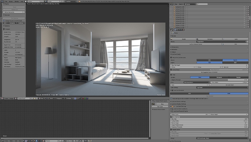Open the Combined pass dropdown in tool shelf
The width and height of the screenshot is (251, 142).
coord(21,23)
